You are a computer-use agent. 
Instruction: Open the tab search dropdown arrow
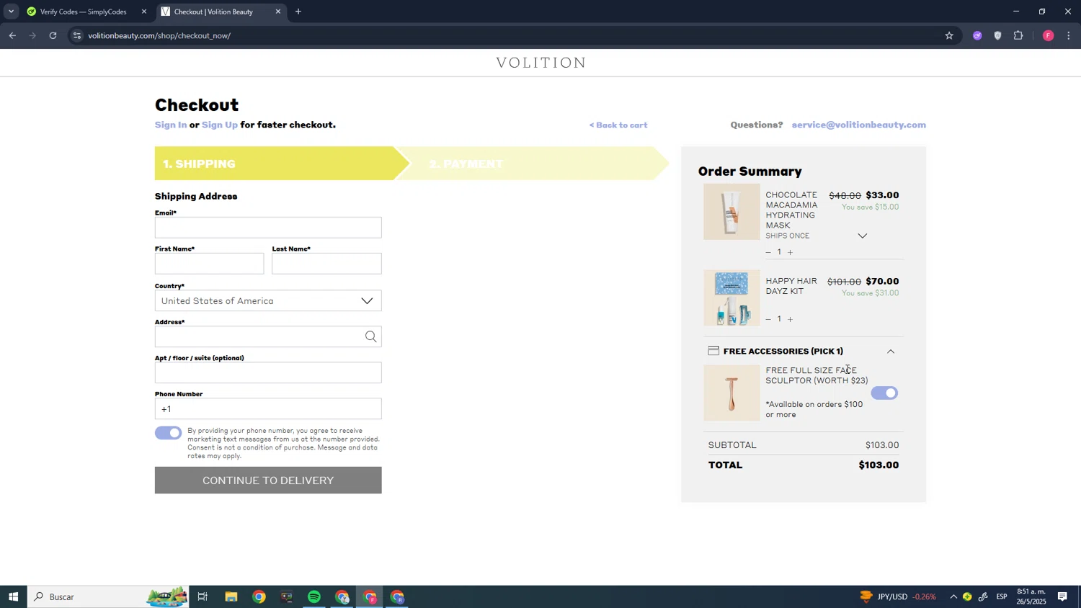pyautogui.click(x=11, y=12)
